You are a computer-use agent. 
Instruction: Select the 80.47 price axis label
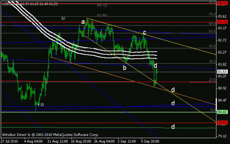point(222,101)
